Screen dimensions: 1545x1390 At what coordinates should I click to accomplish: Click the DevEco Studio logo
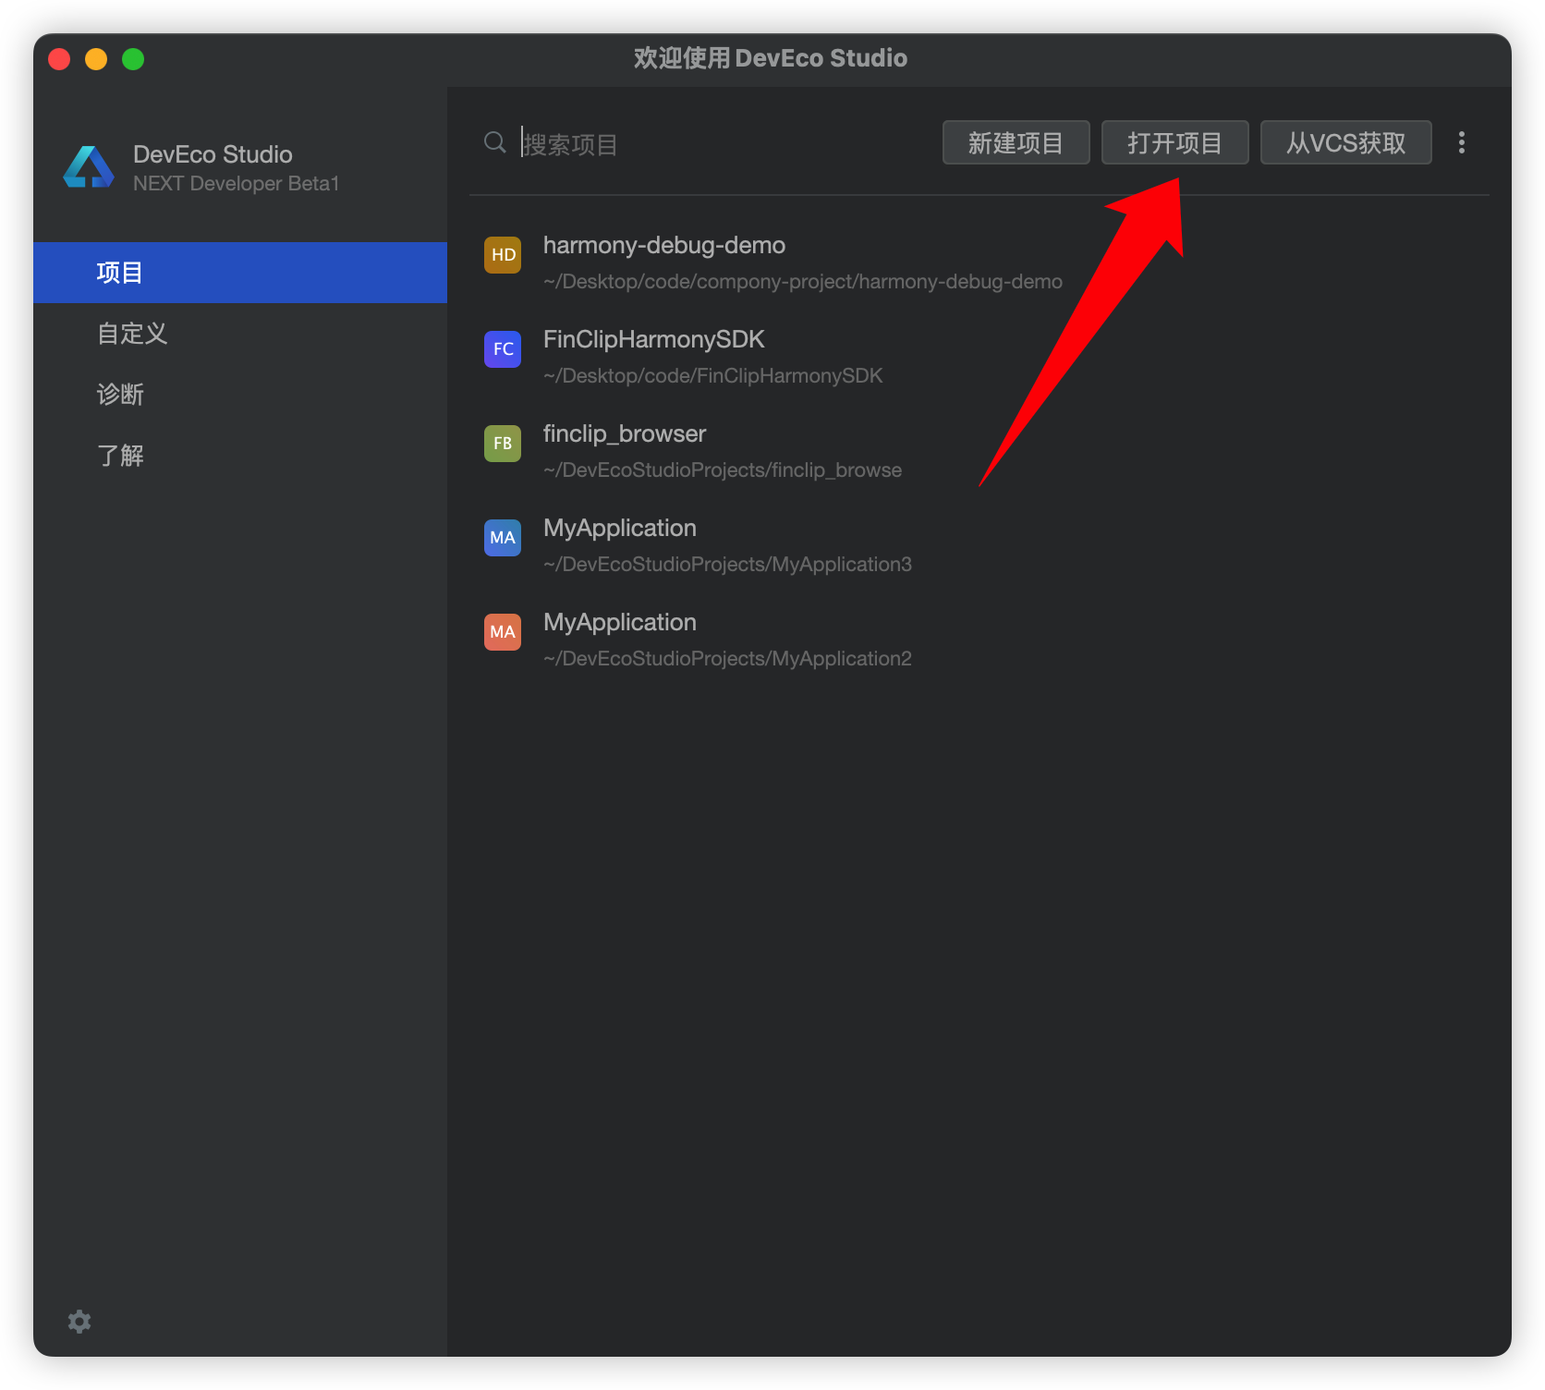point(89,167)
